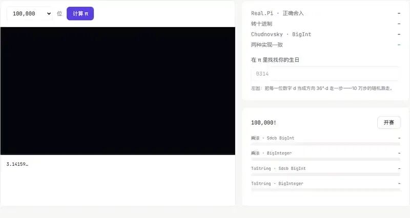The width and height of the screenshot is (410, 218).
Task: Click the 两种实现一致 row label
Action: (267, 45)
